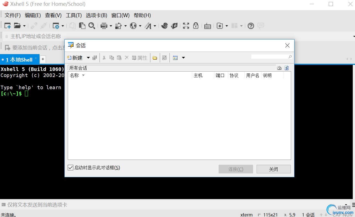Toggle the full screen icon
The image size is (355, 217).
click(x=186, y=26)
